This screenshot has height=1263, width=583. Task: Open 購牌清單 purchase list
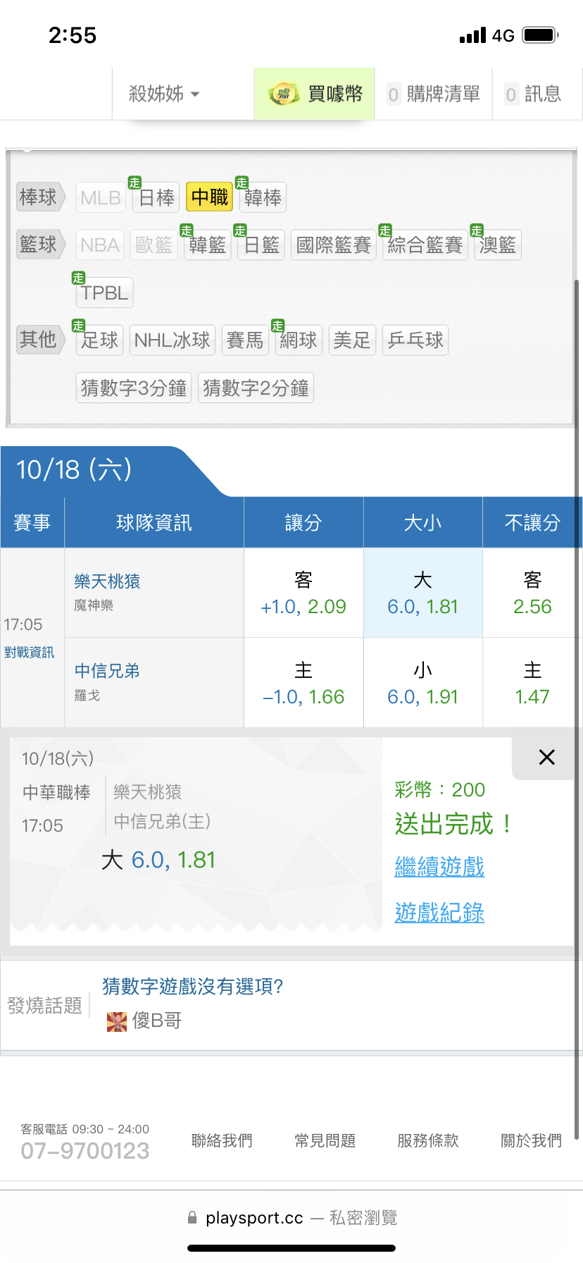[434, 94]
